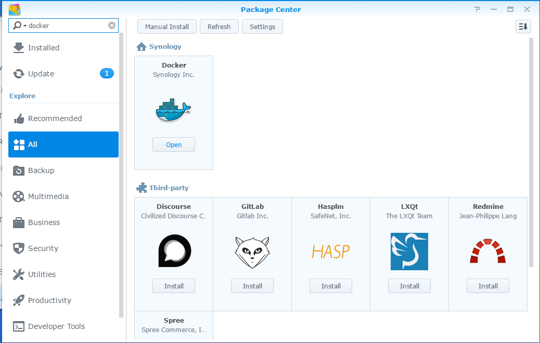Open the Update section
Viewport: 540px width, 343px height.
click(x=63, y=74)
